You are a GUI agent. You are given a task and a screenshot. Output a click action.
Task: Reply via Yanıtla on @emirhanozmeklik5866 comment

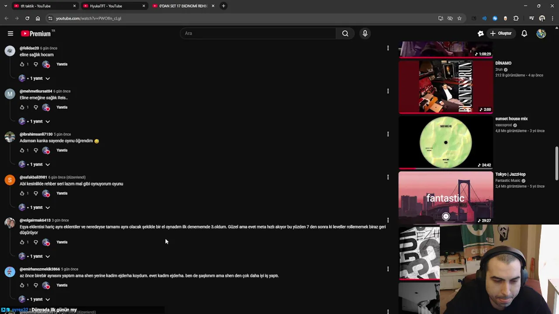point(62,285)
